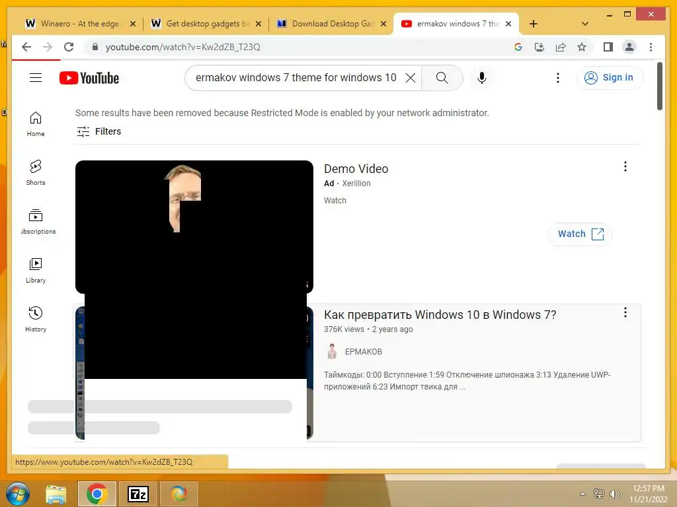This screenshot has width=677, height=507.
Task: Click the page vertical scrollbar thumb
Action: [660, 86]
